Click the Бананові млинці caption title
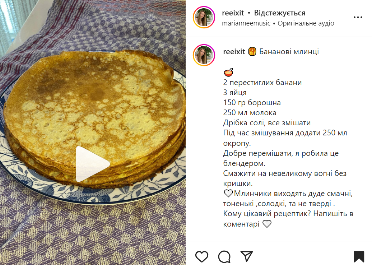The image size is (372, 265). point(289,51)
